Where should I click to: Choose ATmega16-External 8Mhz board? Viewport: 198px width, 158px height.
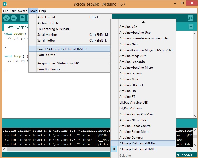click(x=143, y=143)
